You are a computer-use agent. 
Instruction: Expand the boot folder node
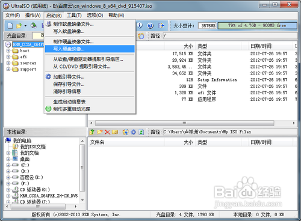pos(8,51)
